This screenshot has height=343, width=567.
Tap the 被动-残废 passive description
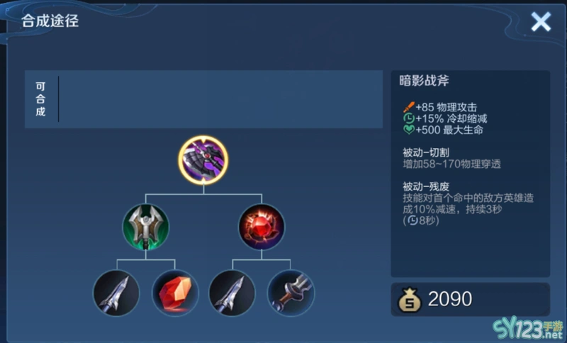pos(468,203)
